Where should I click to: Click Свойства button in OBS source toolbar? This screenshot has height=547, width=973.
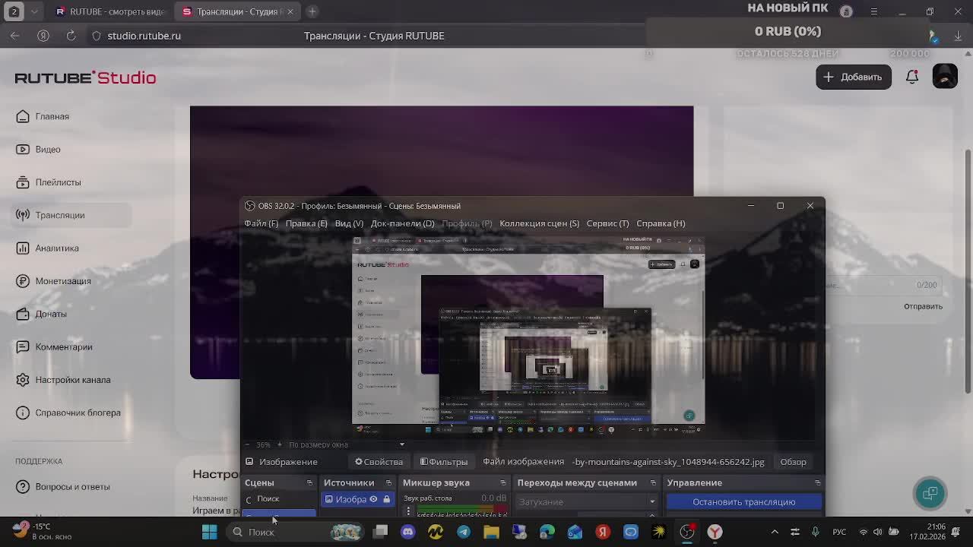(x=379, y=462)
